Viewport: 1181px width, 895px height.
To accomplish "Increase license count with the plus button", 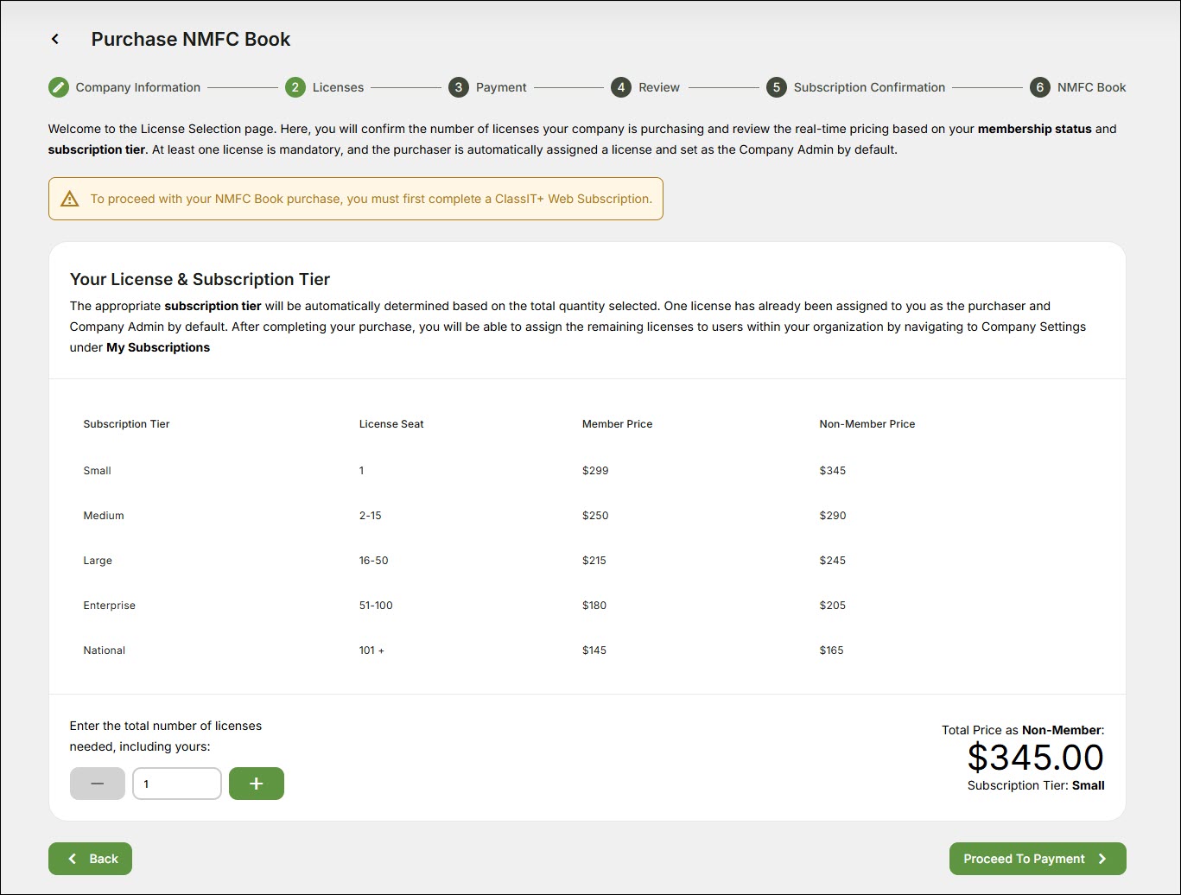I will (x=256, y=784).
